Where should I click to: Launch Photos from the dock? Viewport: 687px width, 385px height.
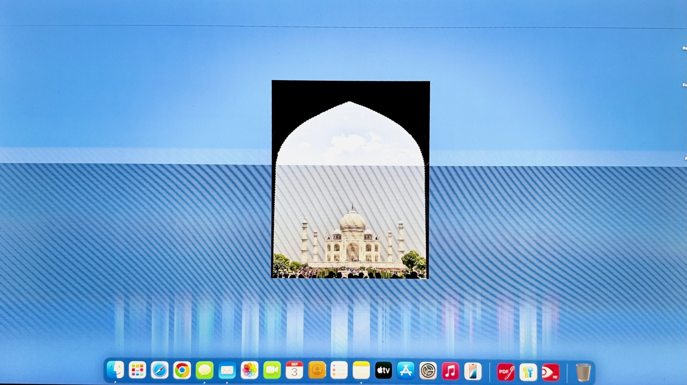249,370
